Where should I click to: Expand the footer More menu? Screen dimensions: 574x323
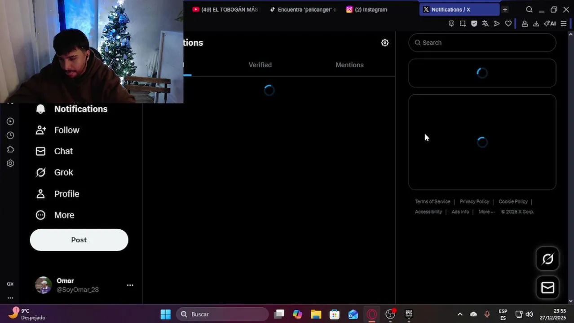click(x=486, y=212)
